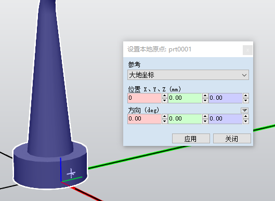Image resolution: width=275 pixels, height=201 pixels.
Task: Increase direction Z angle with up arrow
Action: click(246, 116)
